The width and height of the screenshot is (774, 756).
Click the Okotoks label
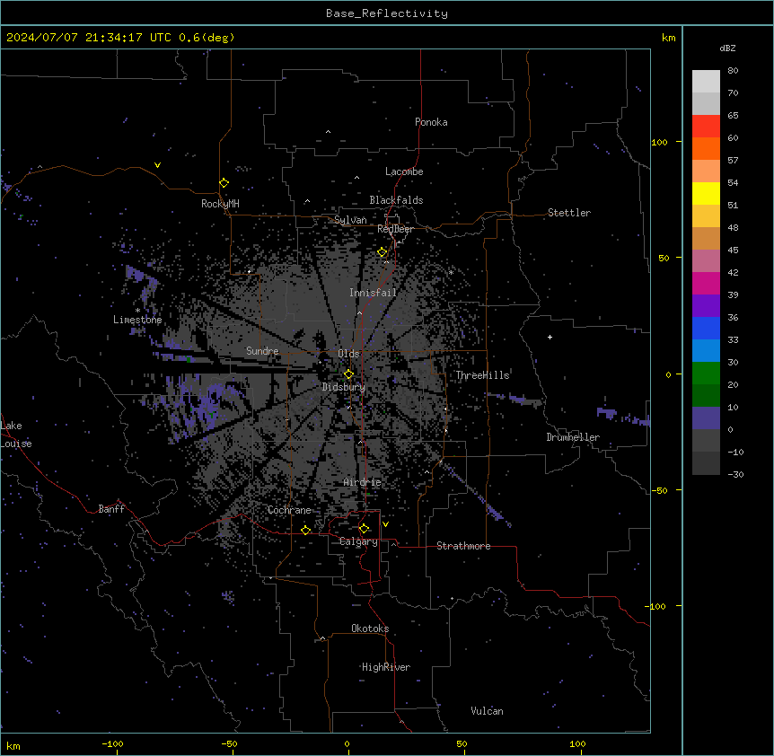pos(370,629)
